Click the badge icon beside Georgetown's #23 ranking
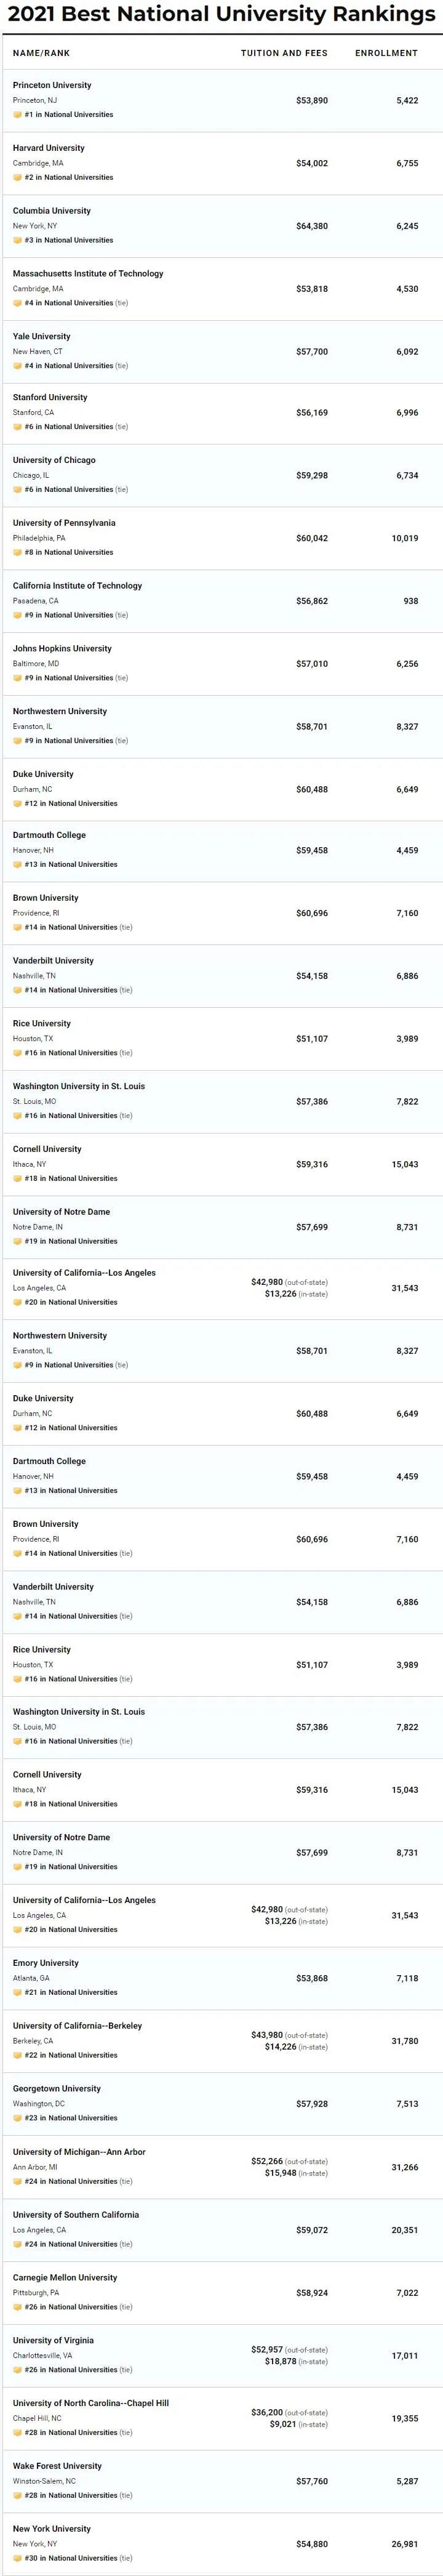 (x=17, y=2118)
